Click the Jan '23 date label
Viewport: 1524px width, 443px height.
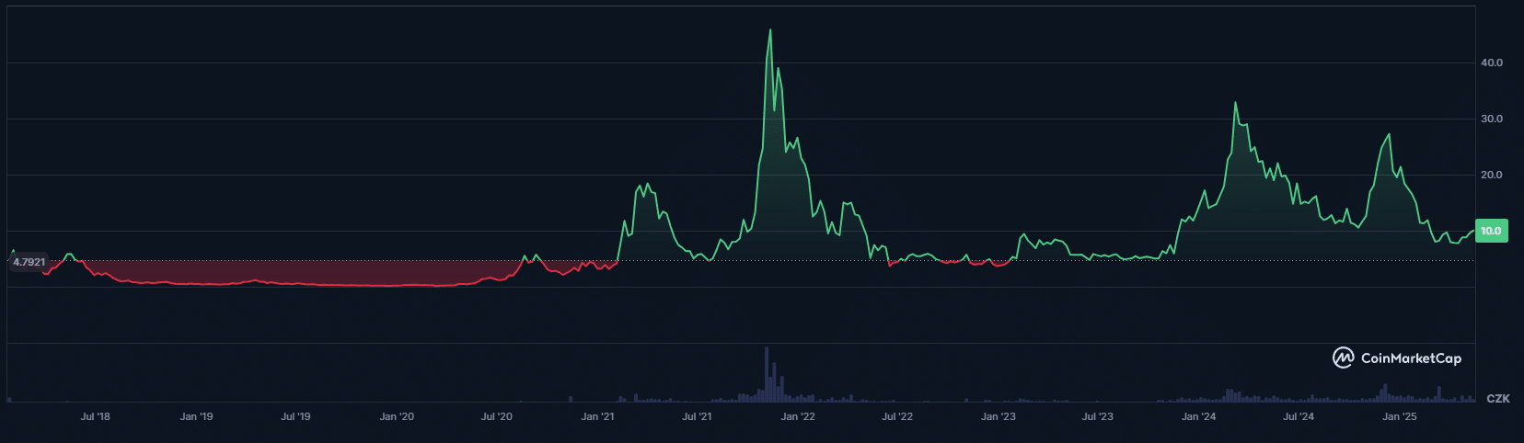[999, 416]
